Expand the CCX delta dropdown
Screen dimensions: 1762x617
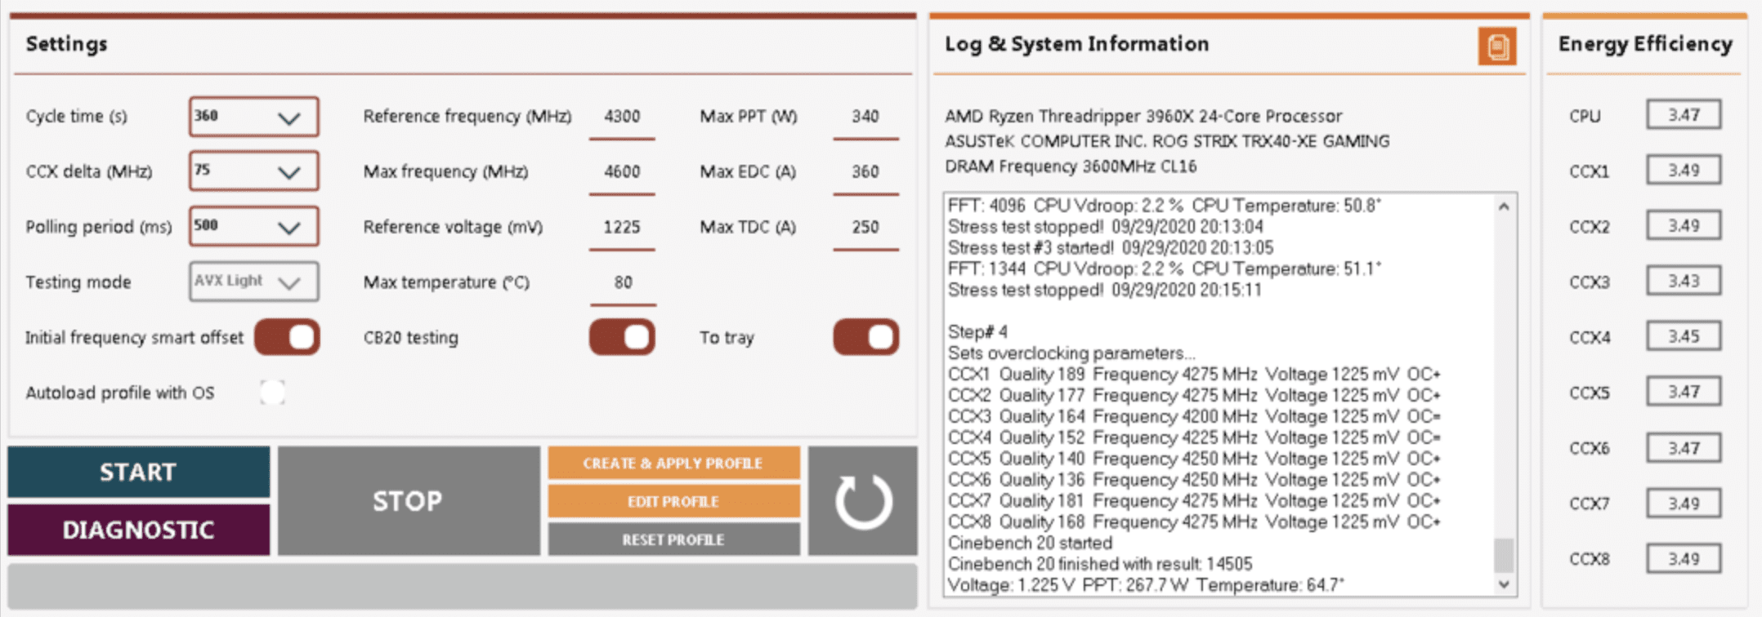coord(254,171)
